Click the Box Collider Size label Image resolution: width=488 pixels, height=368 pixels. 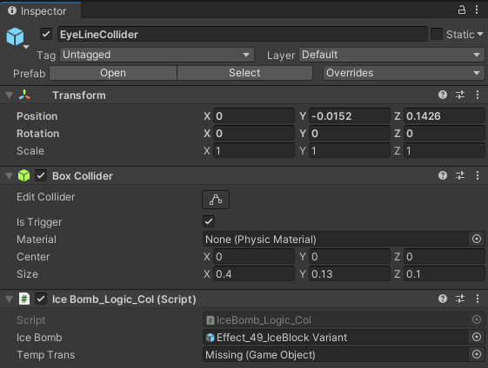pyautogui.click(x=27, y=274)
